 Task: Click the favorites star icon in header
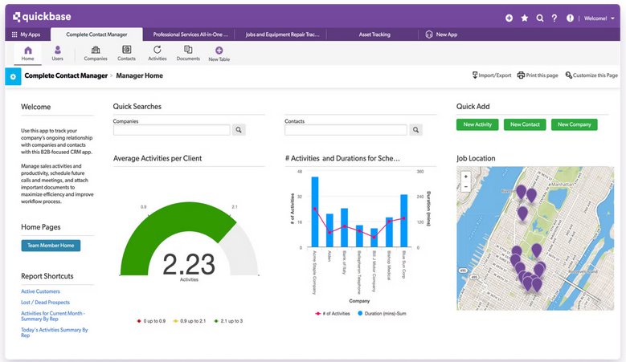pos(525,18)
